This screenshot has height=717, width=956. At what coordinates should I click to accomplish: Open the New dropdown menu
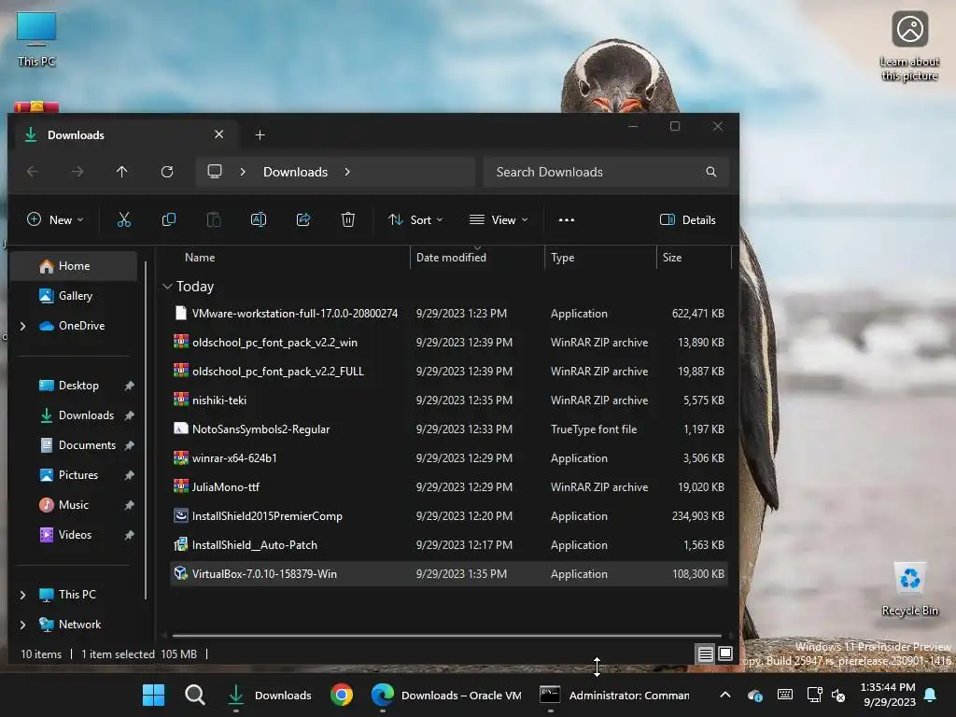(x=55, y=219)
